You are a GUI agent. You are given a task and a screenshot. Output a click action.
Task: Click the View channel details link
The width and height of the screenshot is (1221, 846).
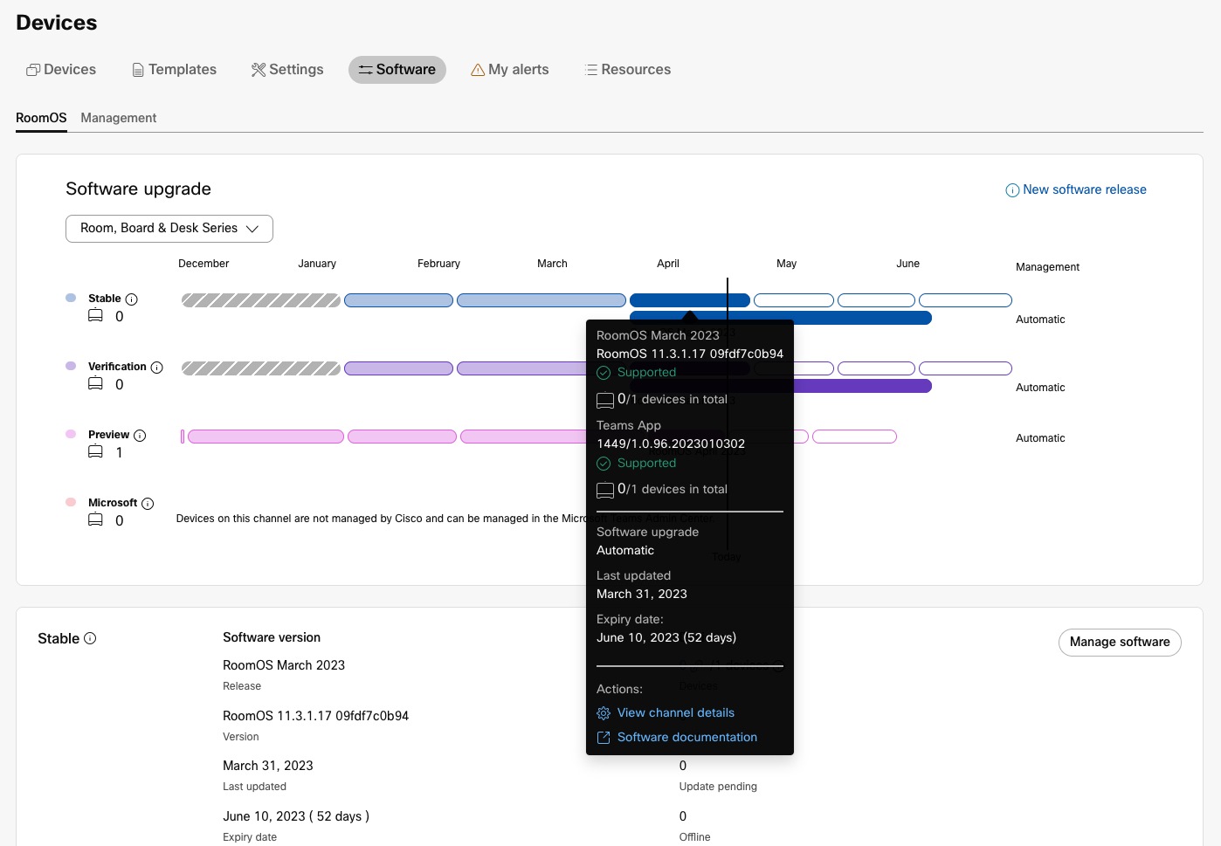point(676,713)
